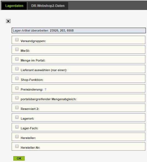The image size is (147, 162).
Task: Toggle the Shop-Funktion checkbox
Action: [17, 78]
